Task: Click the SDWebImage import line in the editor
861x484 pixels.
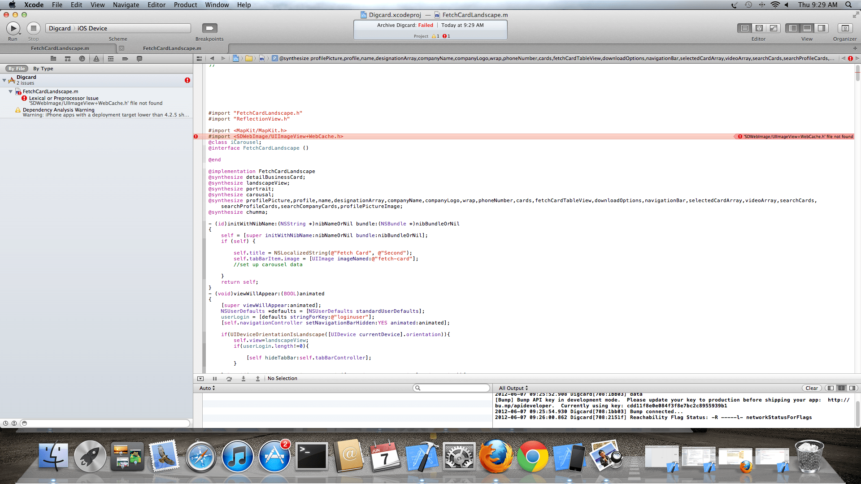Action: tap(276, 137)
